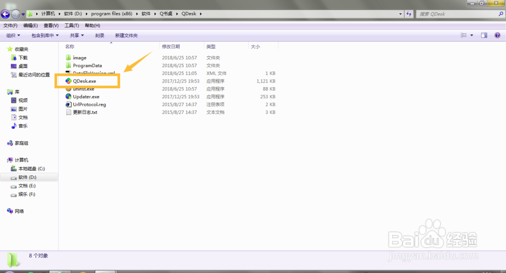
Task: Click the 图片 library icon
Action: [x=14, y=109]
